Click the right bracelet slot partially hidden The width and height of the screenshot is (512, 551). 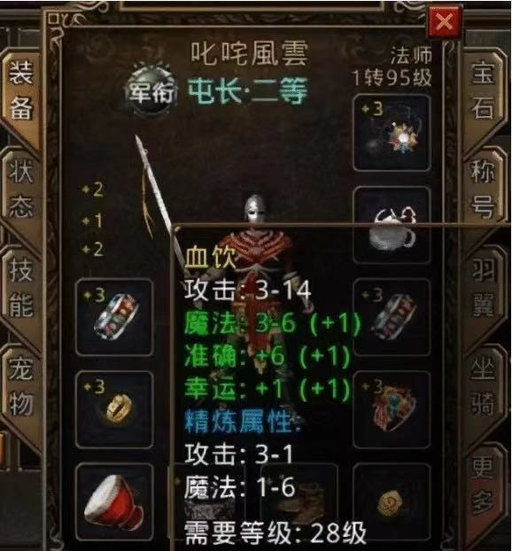[392, 317]
